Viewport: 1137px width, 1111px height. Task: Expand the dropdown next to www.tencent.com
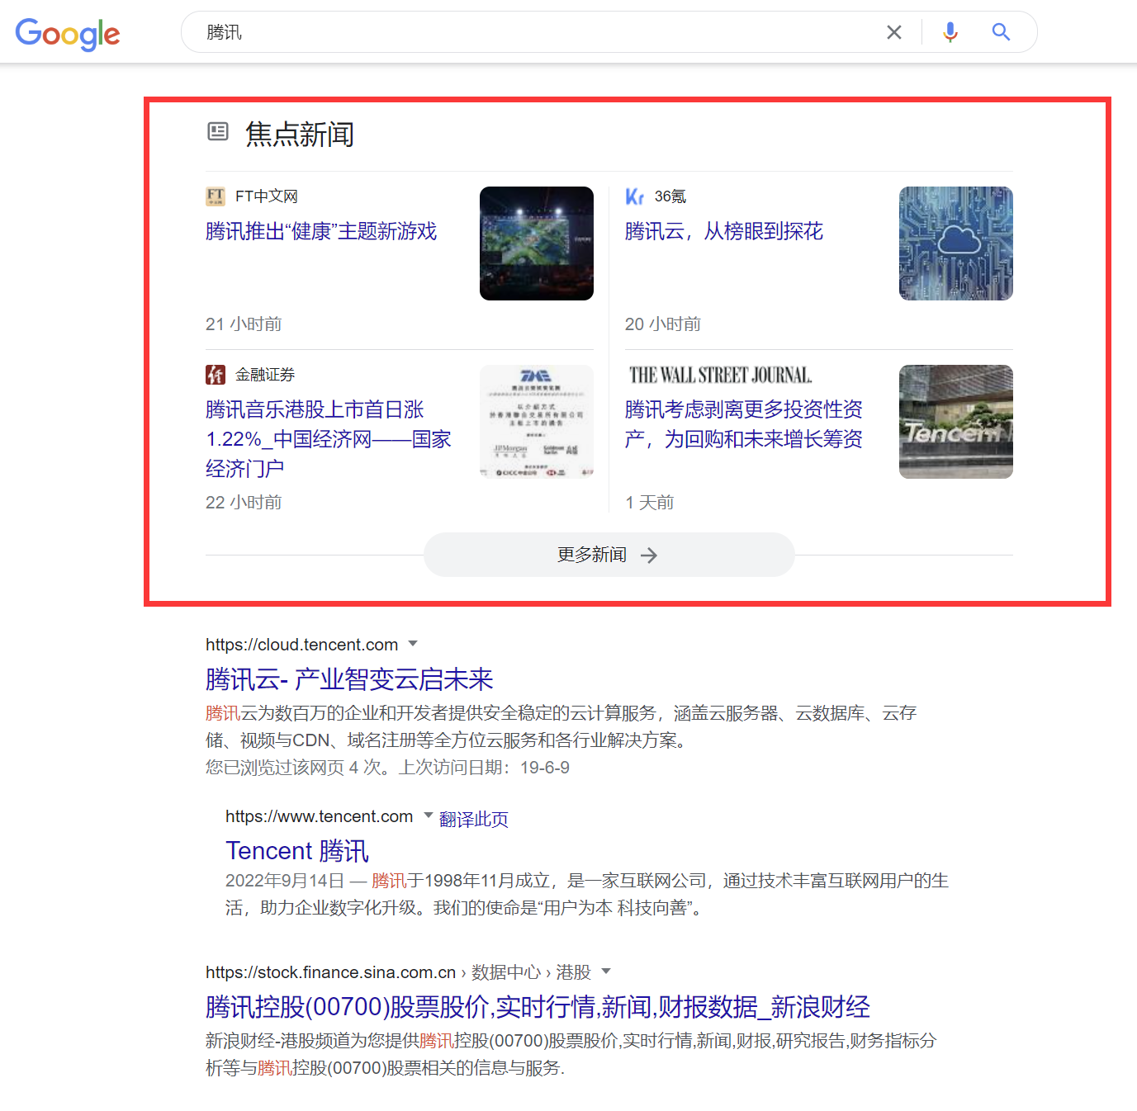point(429,816)
